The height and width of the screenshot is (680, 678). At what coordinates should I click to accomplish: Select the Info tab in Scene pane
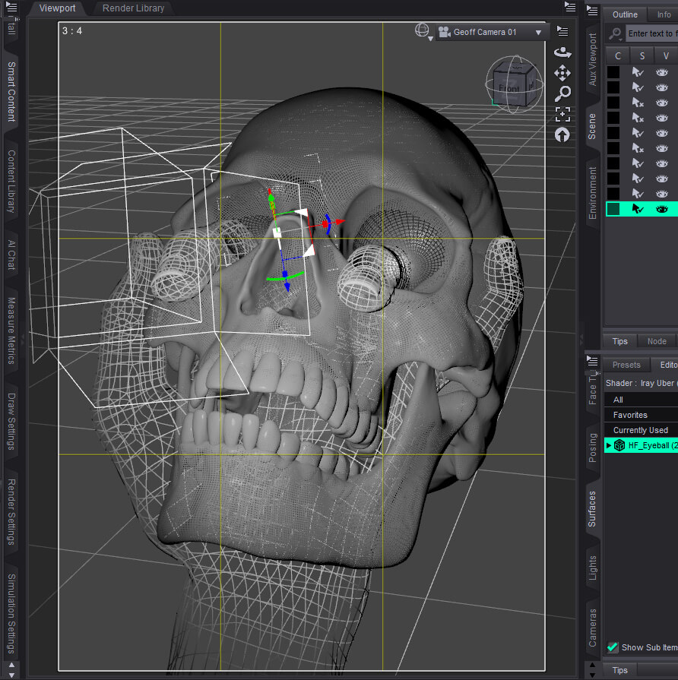[x=664, y=14]
